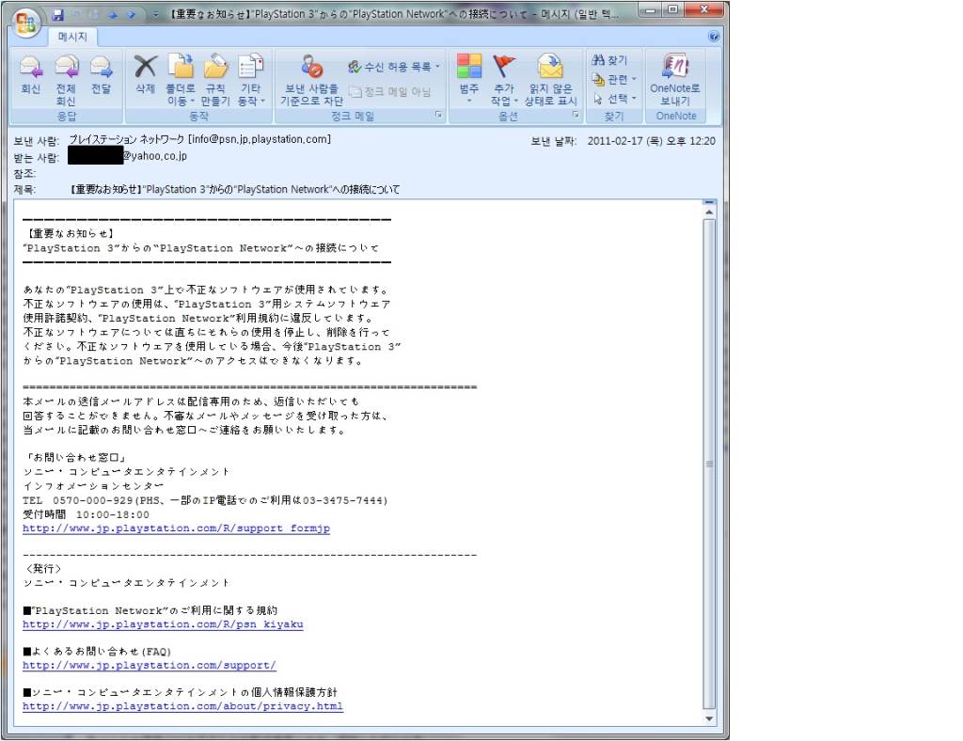Open the Office button menu

[25, 24]
